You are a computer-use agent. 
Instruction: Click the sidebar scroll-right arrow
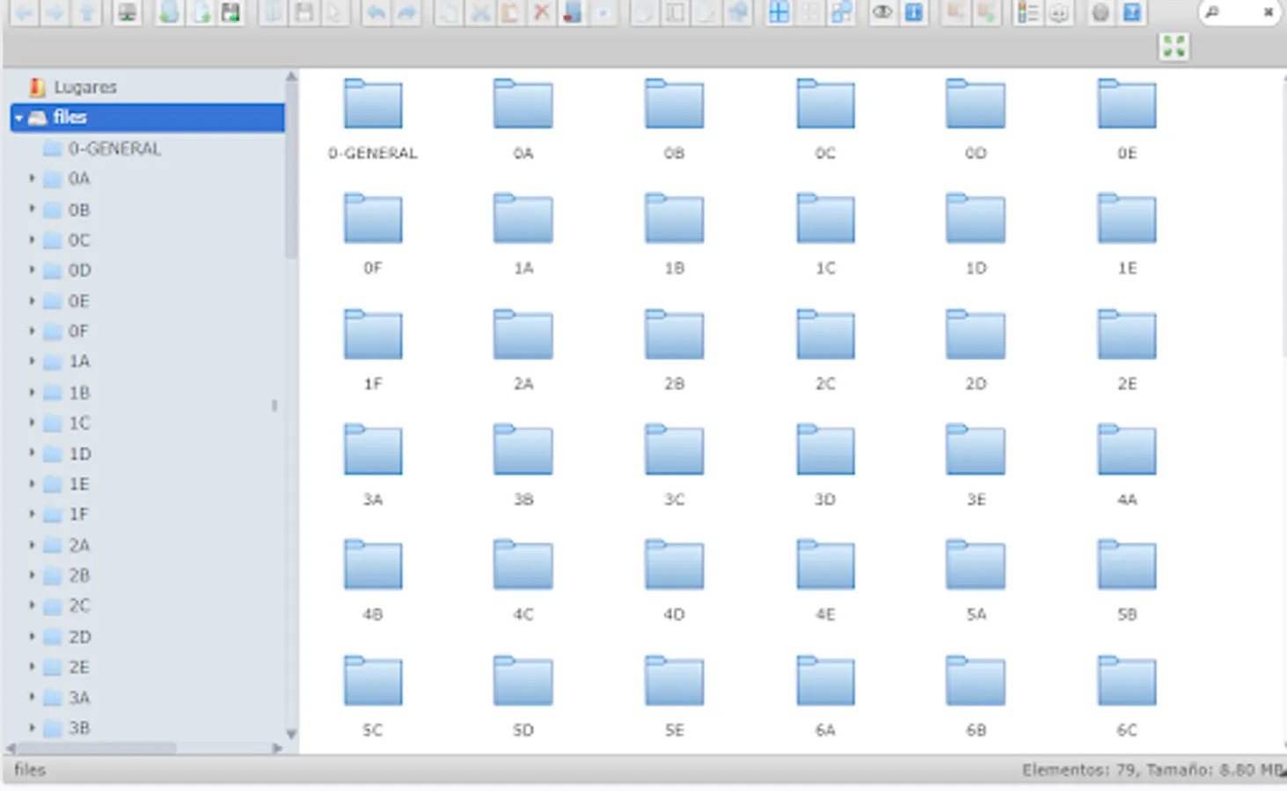[x=277, y=748]
